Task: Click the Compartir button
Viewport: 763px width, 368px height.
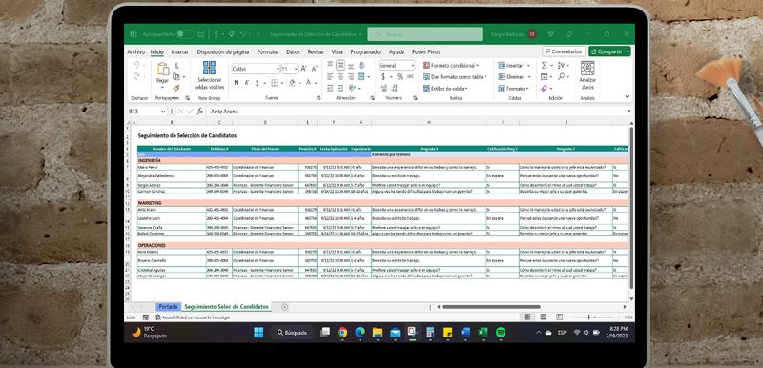Action: [x=609, y=51]
